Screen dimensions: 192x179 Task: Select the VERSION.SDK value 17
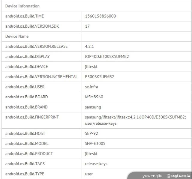point(87,26)
